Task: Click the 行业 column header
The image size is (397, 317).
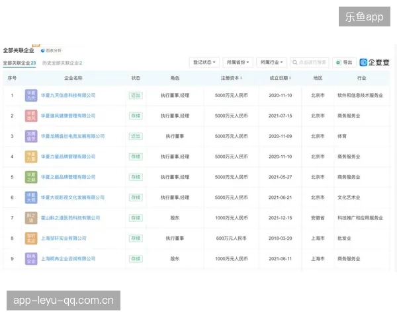Action: click(x=361, y=78)
